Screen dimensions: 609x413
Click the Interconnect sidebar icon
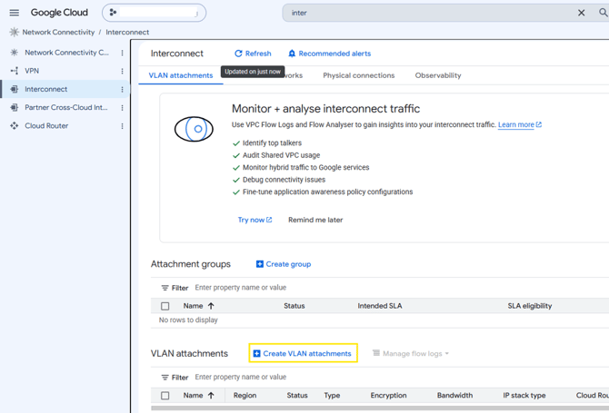point(15,89)
